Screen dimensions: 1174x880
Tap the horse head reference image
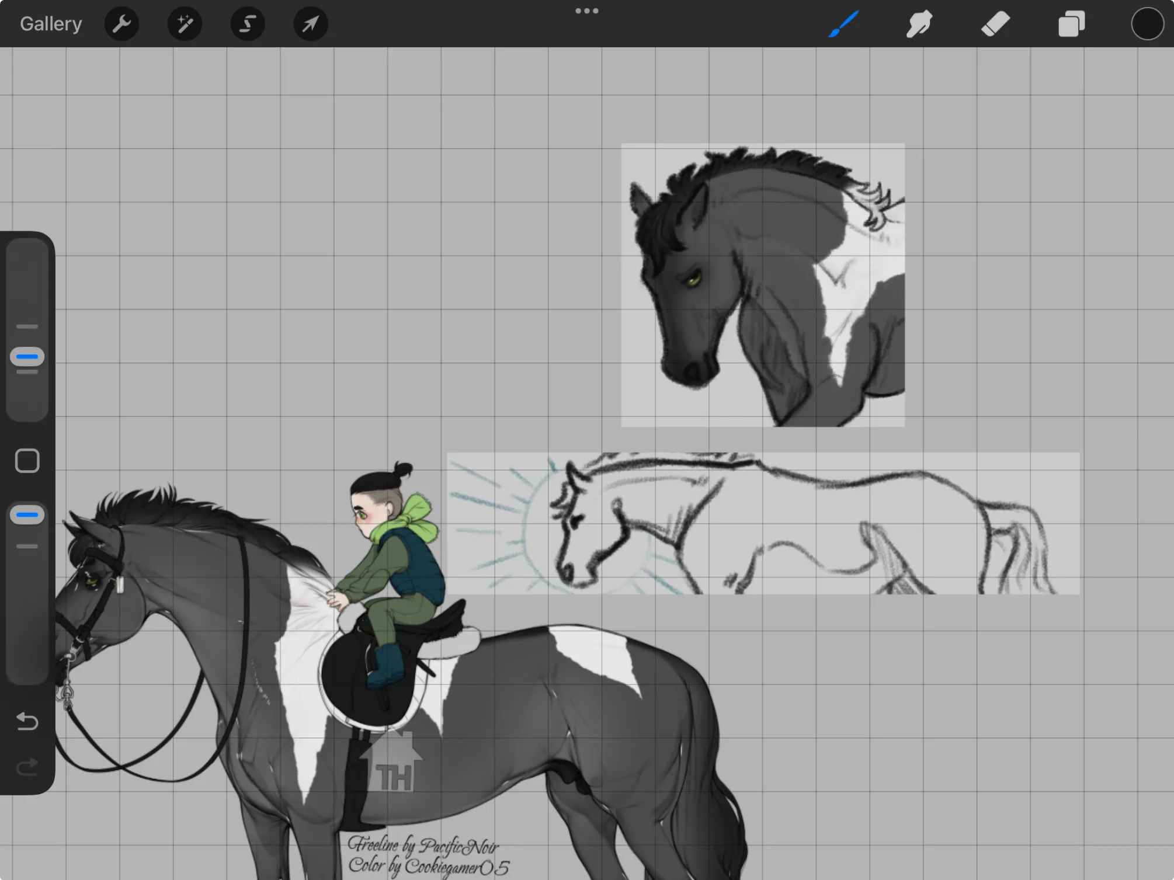[x=763, y=285]
